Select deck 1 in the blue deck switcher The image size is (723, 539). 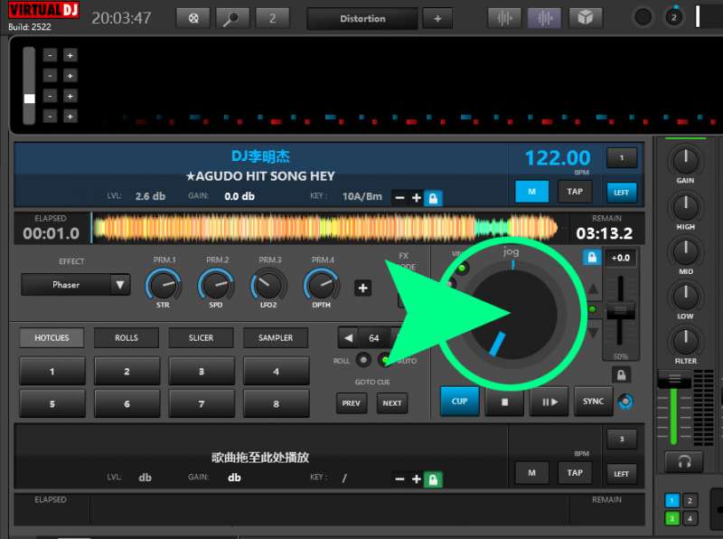pos(671,501)
